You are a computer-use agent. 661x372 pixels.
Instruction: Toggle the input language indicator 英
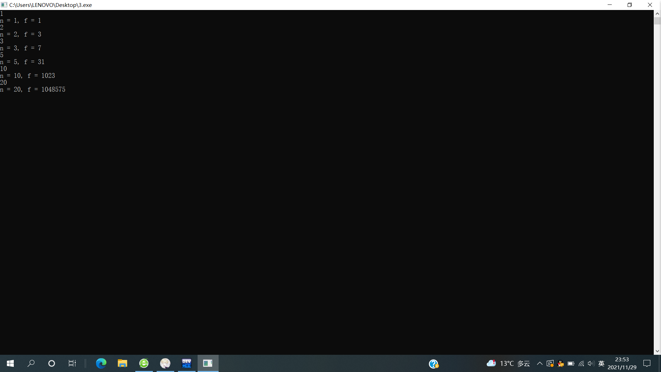click(601, 363)
